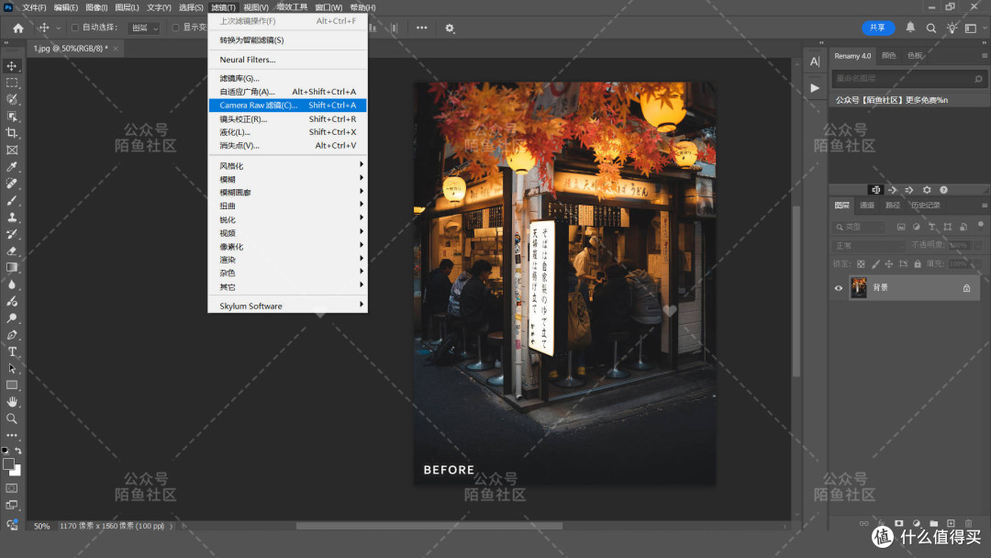
Task: Open the 文件 menu
Action: (x=34, y=7)
